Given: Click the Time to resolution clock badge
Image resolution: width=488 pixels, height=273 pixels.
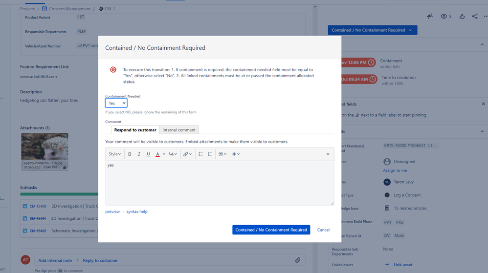Looking at the screenshot, I should 359,79.
